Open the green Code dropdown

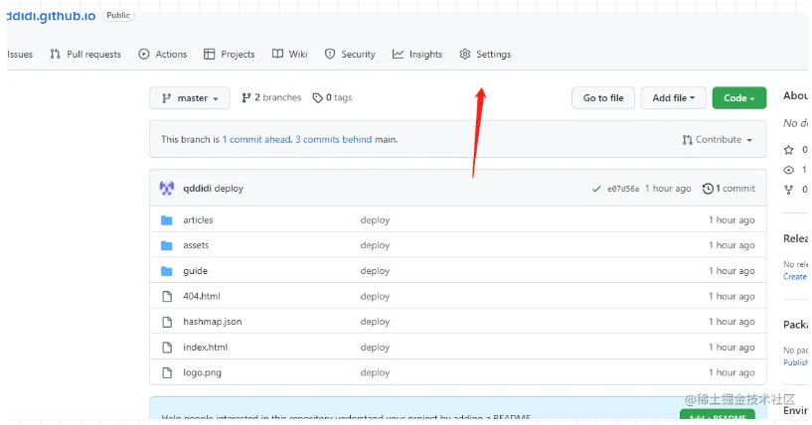point(739,98)
